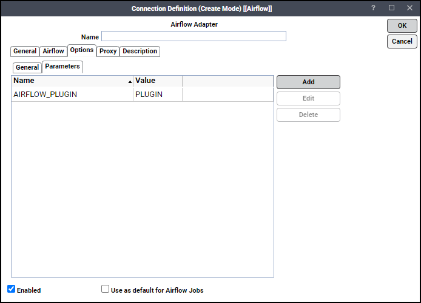
Task: Go to the Proxy tab
Action: (108, 52)
